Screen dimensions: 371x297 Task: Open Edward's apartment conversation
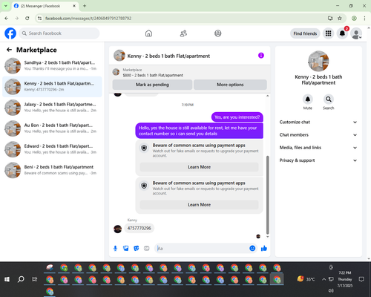[52, 149]
